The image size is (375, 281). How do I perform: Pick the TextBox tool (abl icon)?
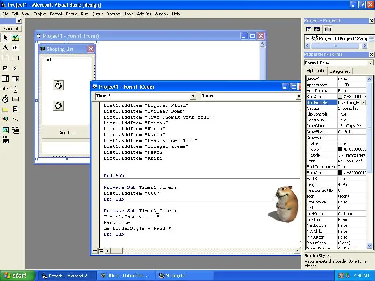[15, 48]
